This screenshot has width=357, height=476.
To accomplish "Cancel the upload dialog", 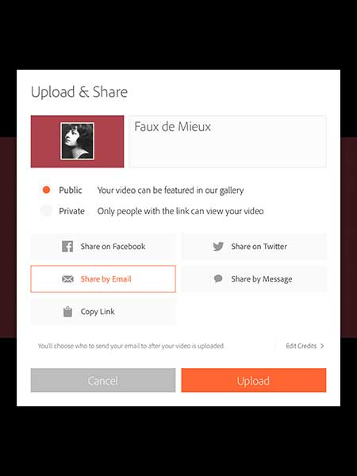I will point(103,380).
